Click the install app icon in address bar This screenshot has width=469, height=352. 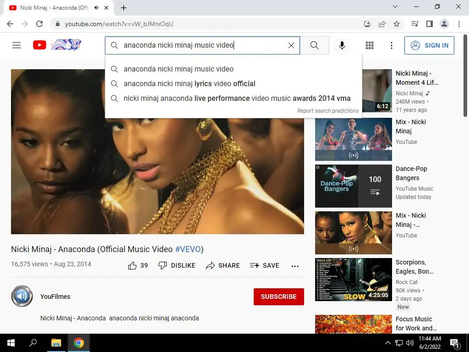click(x=367, y=24)
